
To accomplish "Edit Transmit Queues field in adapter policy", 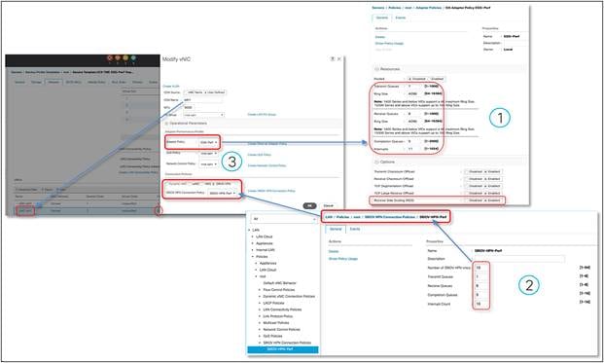I will tap(414, 87).
